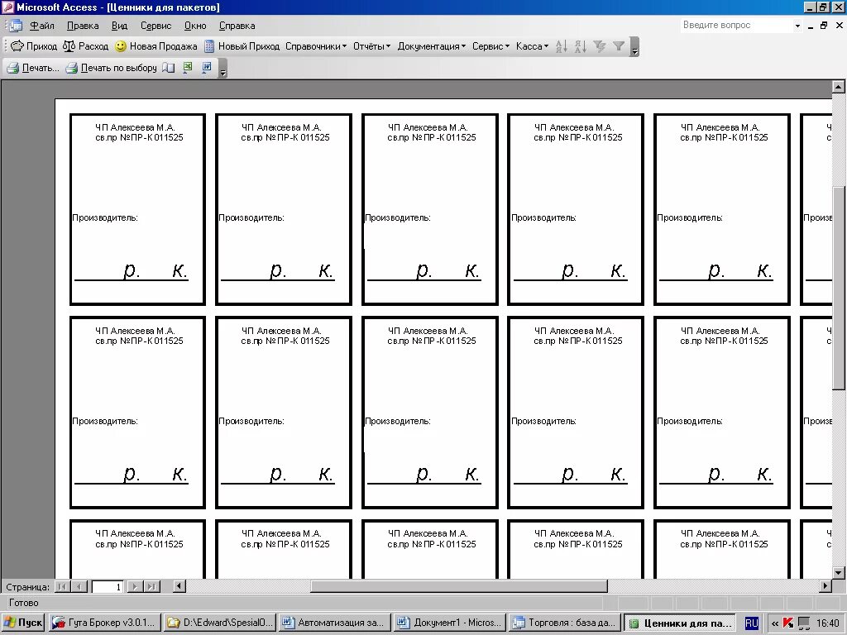
Task: Restore the inner report window
Action: tap(824, 26)
